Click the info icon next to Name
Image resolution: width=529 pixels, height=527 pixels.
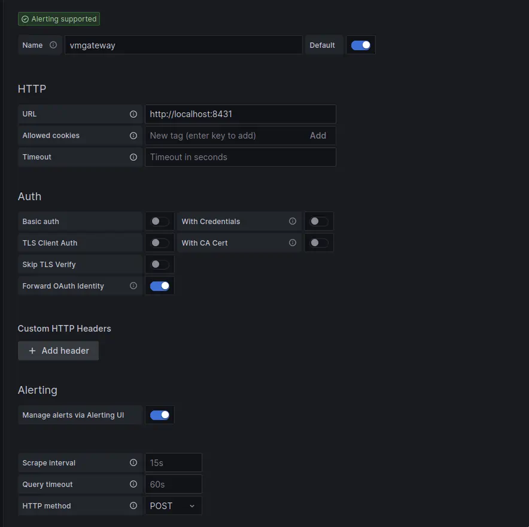[53, 45]
